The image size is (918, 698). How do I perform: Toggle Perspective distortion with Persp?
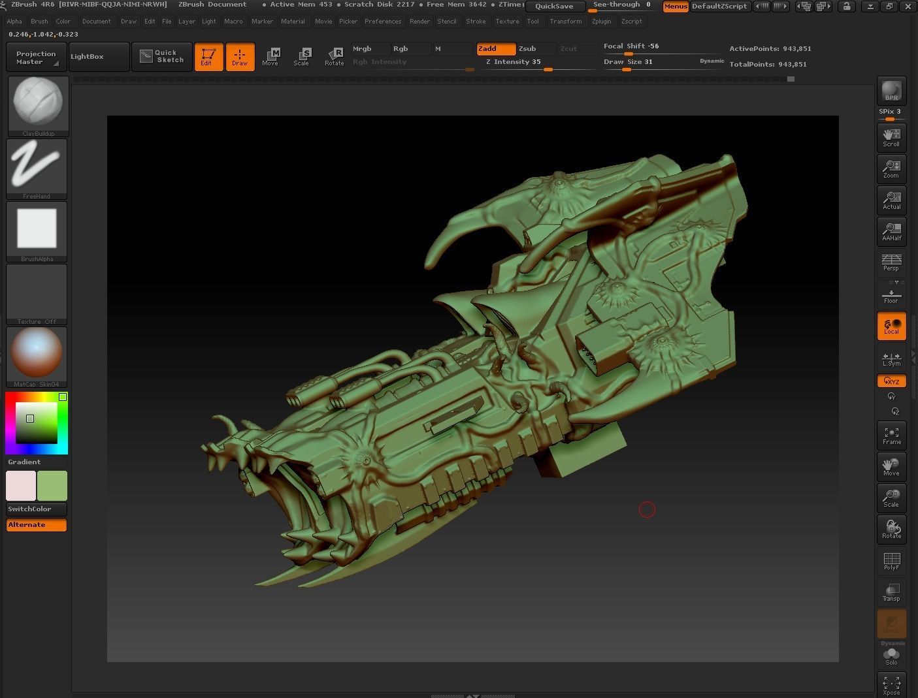point(891,262)
